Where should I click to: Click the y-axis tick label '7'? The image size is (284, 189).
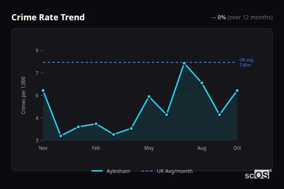point(37,73)
